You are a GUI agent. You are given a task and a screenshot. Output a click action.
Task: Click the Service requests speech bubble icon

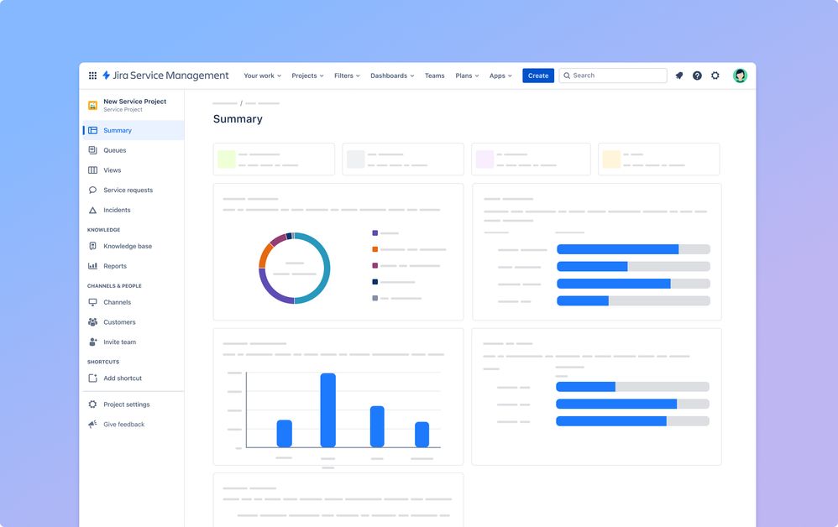pos(92,190)
